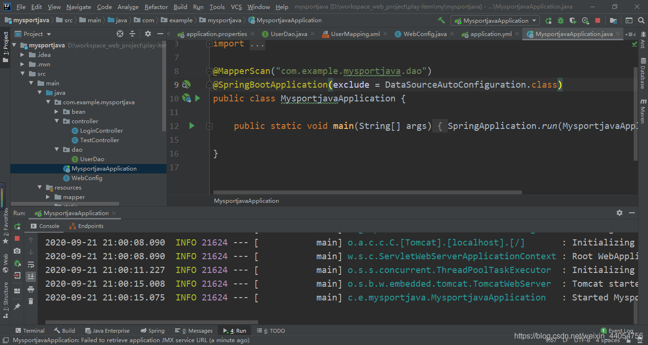
Task: Open the Terminal tool window
Action: [30, 331]
